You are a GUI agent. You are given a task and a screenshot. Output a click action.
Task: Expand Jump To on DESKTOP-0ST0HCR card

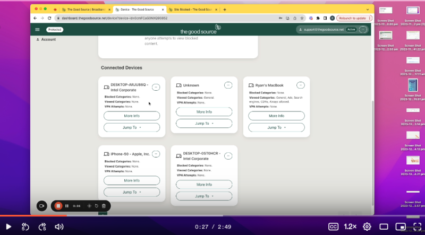click(204, 196)
